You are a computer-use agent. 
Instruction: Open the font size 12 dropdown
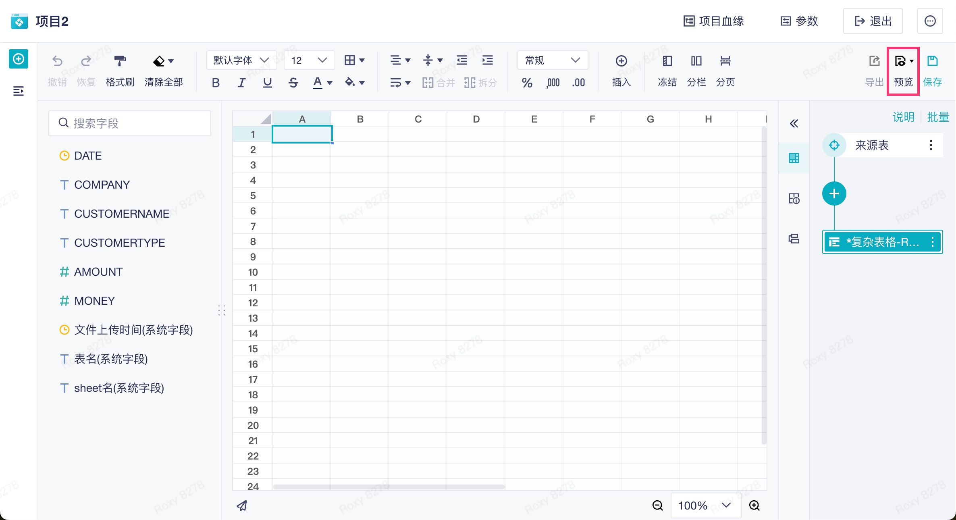tap(309, 60)
